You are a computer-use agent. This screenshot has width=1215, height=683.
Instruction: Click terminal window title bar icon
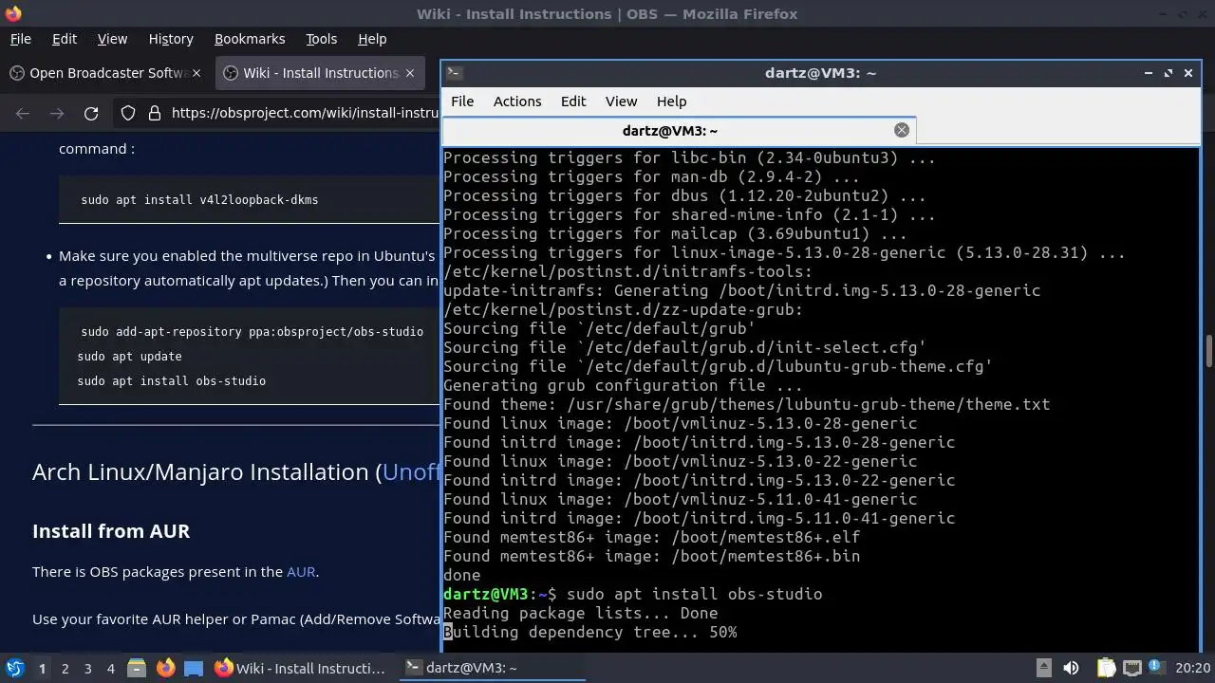[454, 73]
